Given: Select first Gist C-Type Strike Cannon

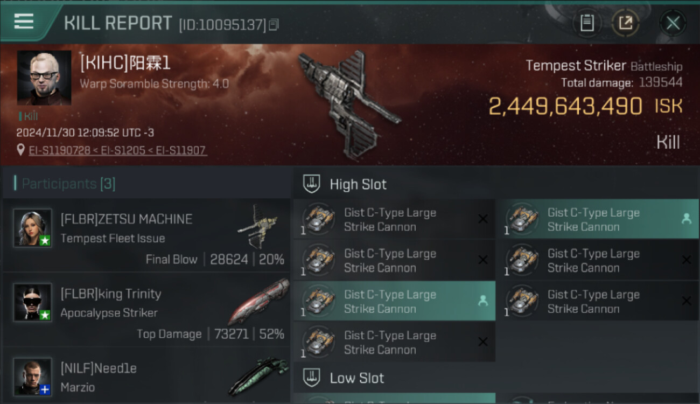Looking at the screenshot, I should pyautogui.click(x=395, y=219).
